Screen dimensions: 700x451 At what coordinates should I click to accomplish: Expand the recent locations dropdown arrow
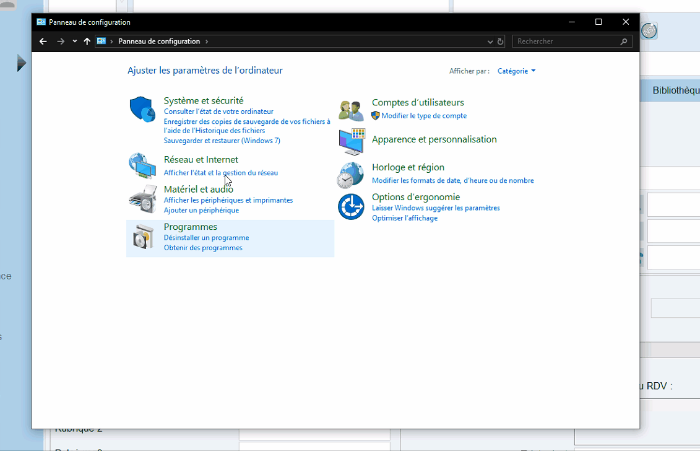coord(74,42)
